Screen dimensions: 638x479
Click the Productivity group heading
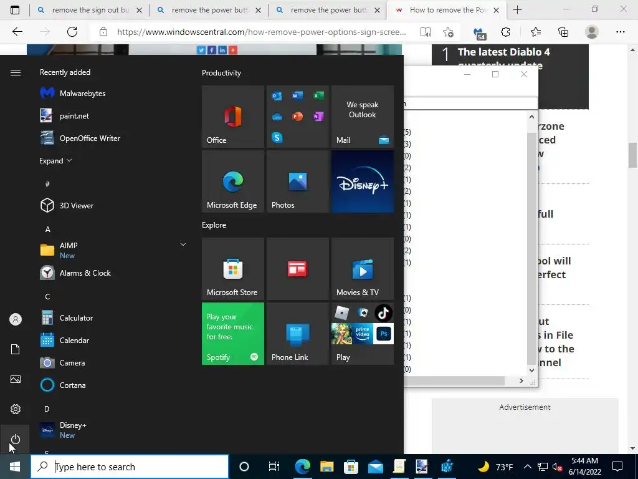coord(221,73)
